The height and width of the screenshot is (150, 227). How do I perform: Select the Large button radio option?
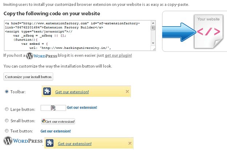[7, 109]
